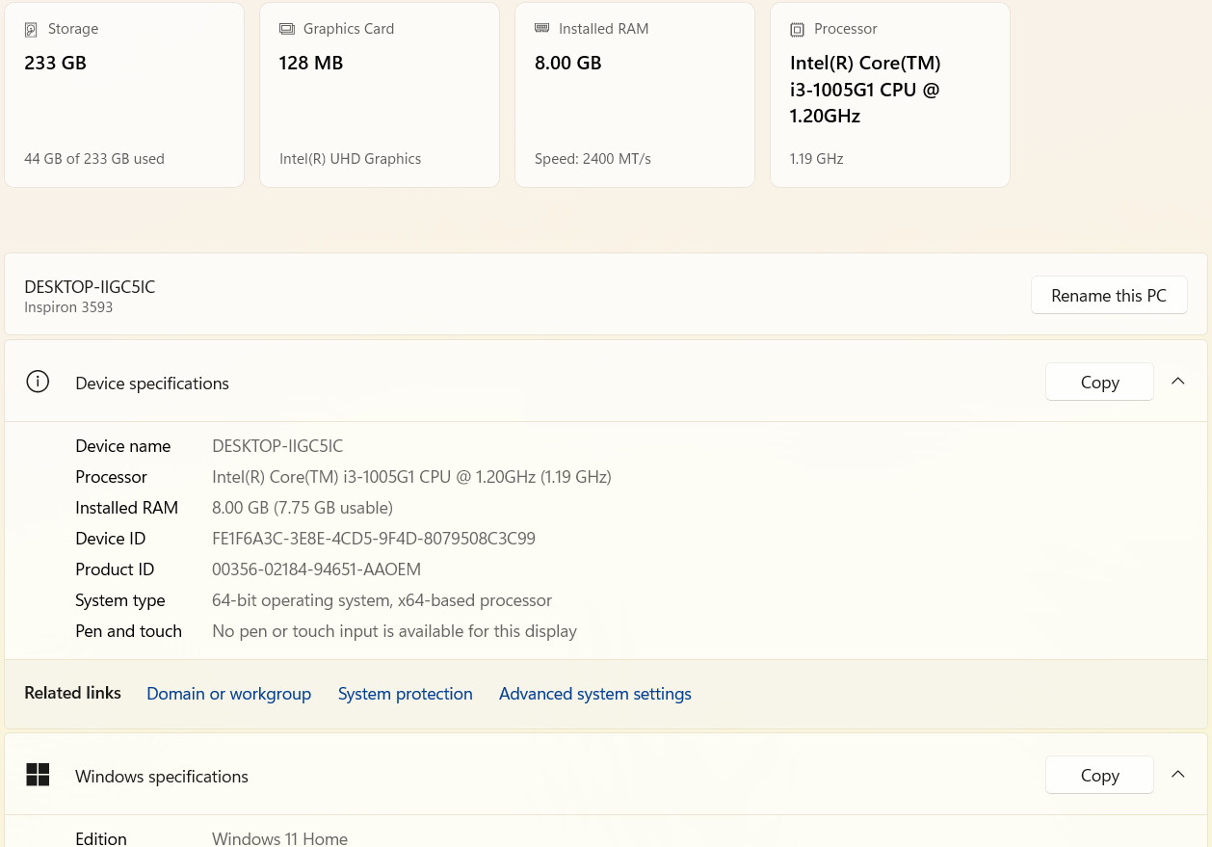The width and height of the screenshot is (1212, 847).
Task: Open the Installed RAM 8.00 GB card
Action: click(635, 94)
